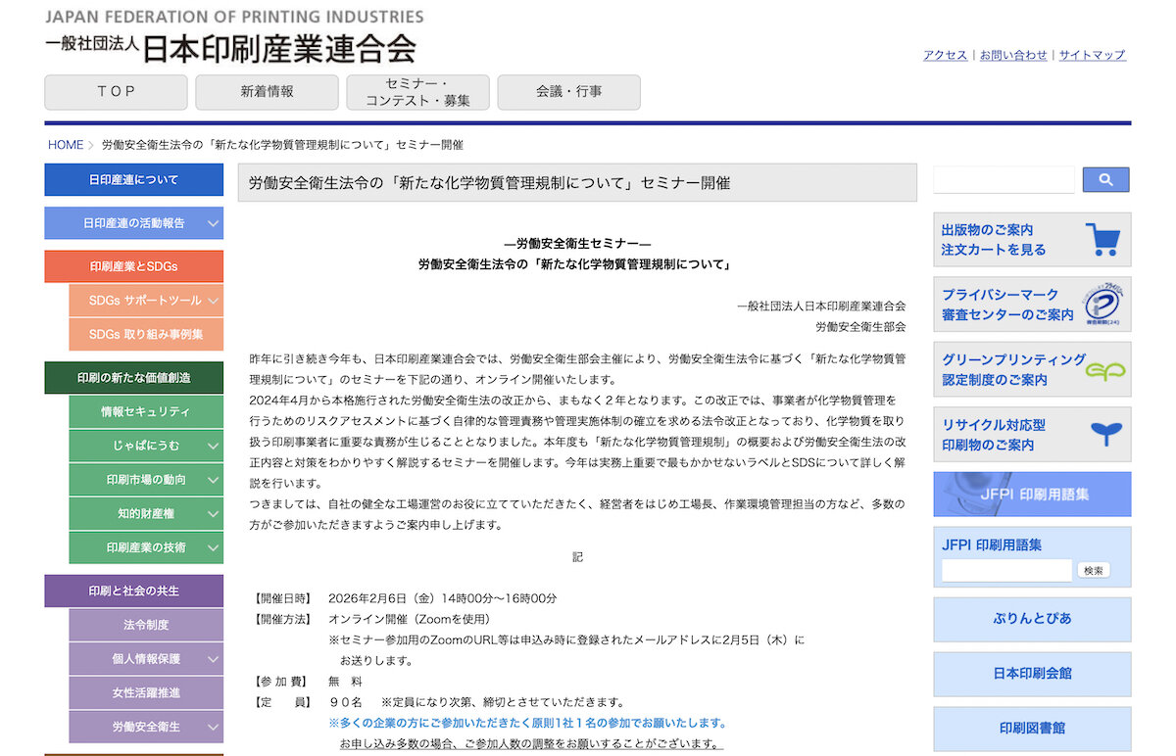Open the 情報セキュリティ sidebar item

coord(145,412)
